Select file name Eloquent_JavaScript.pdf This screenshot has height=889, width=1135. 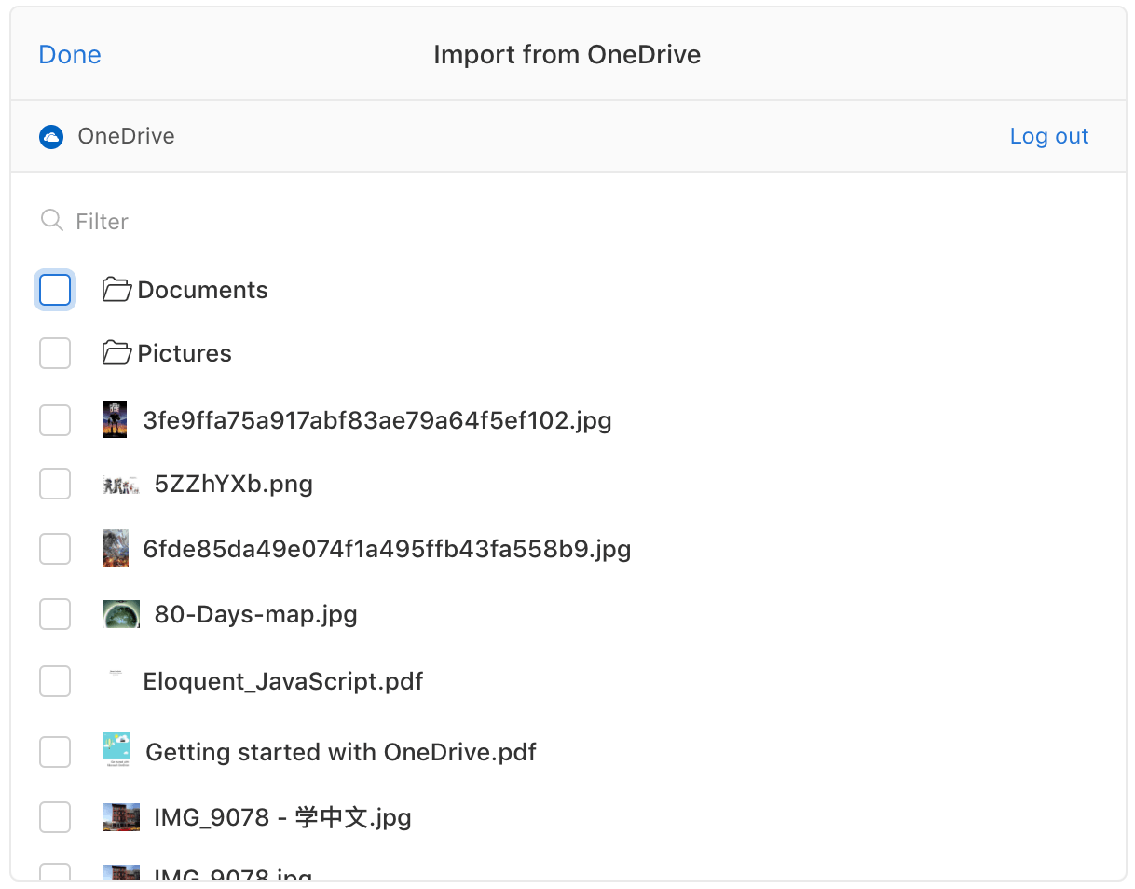[x=283, y=681]
